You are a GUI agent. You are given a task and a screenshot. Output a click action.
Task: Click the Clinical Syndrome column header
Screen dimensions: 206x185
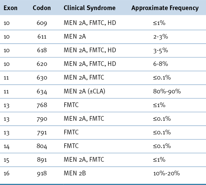[x=89, y=8]
